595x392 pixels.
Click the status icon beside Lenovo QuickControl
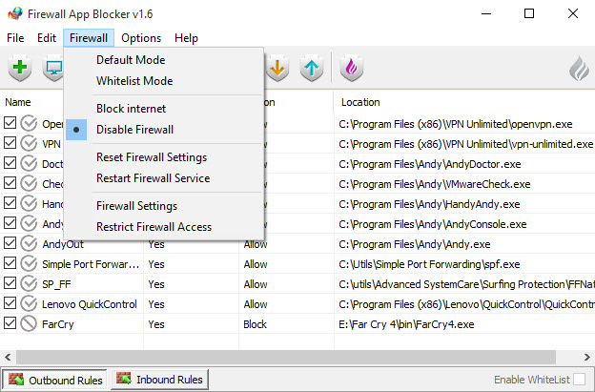pyautogui.click(x=30, y=304)
